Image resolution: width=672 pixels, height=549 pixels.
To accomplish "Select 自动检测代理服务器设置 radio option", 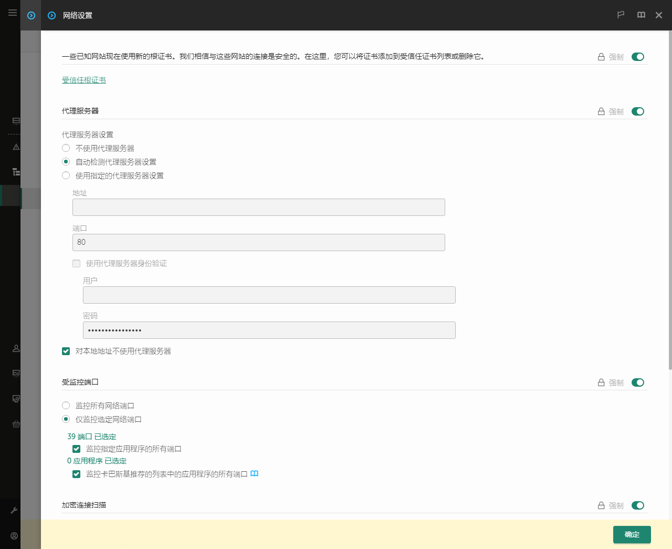I will tap(66, 162).
